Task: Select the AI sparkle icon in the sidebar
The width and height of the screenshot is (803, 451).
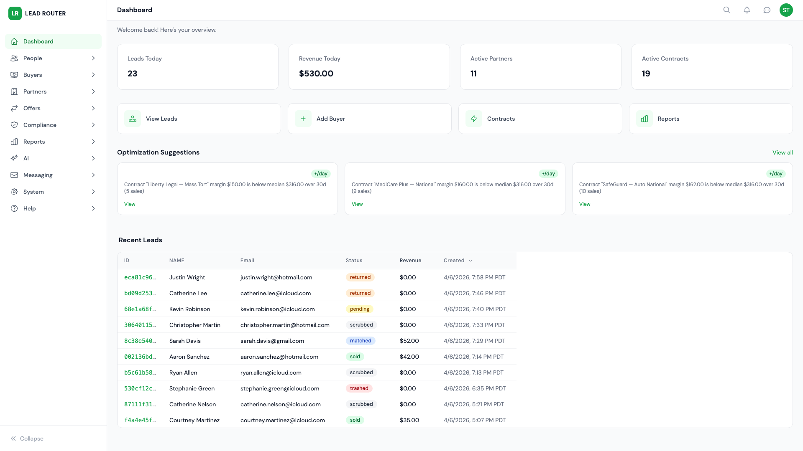Action: click(14, 158)
